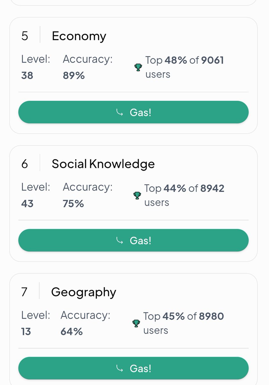Click the arrow icon on Social Knowledge Gas! button

(x=119, y=240)
